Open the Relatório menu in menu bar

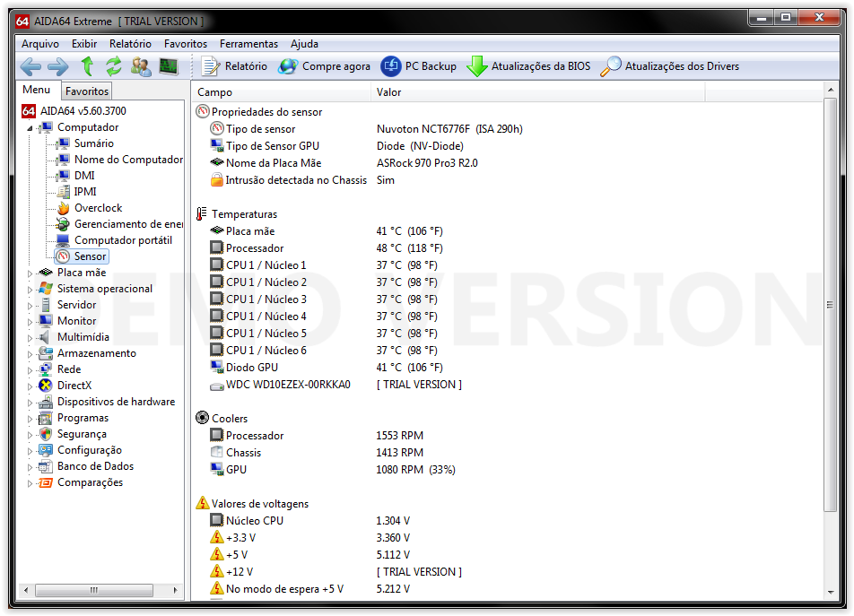(x=130, y=44)
